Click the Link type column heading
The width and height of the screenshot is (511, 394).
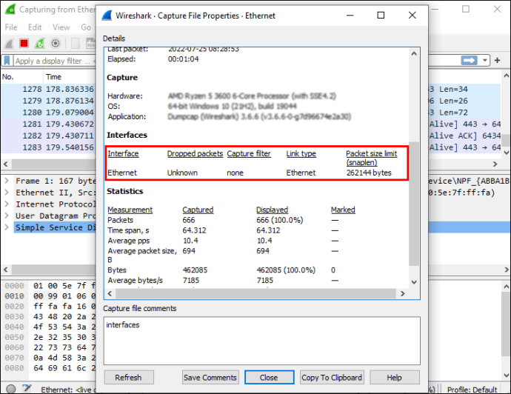[301, 154]
